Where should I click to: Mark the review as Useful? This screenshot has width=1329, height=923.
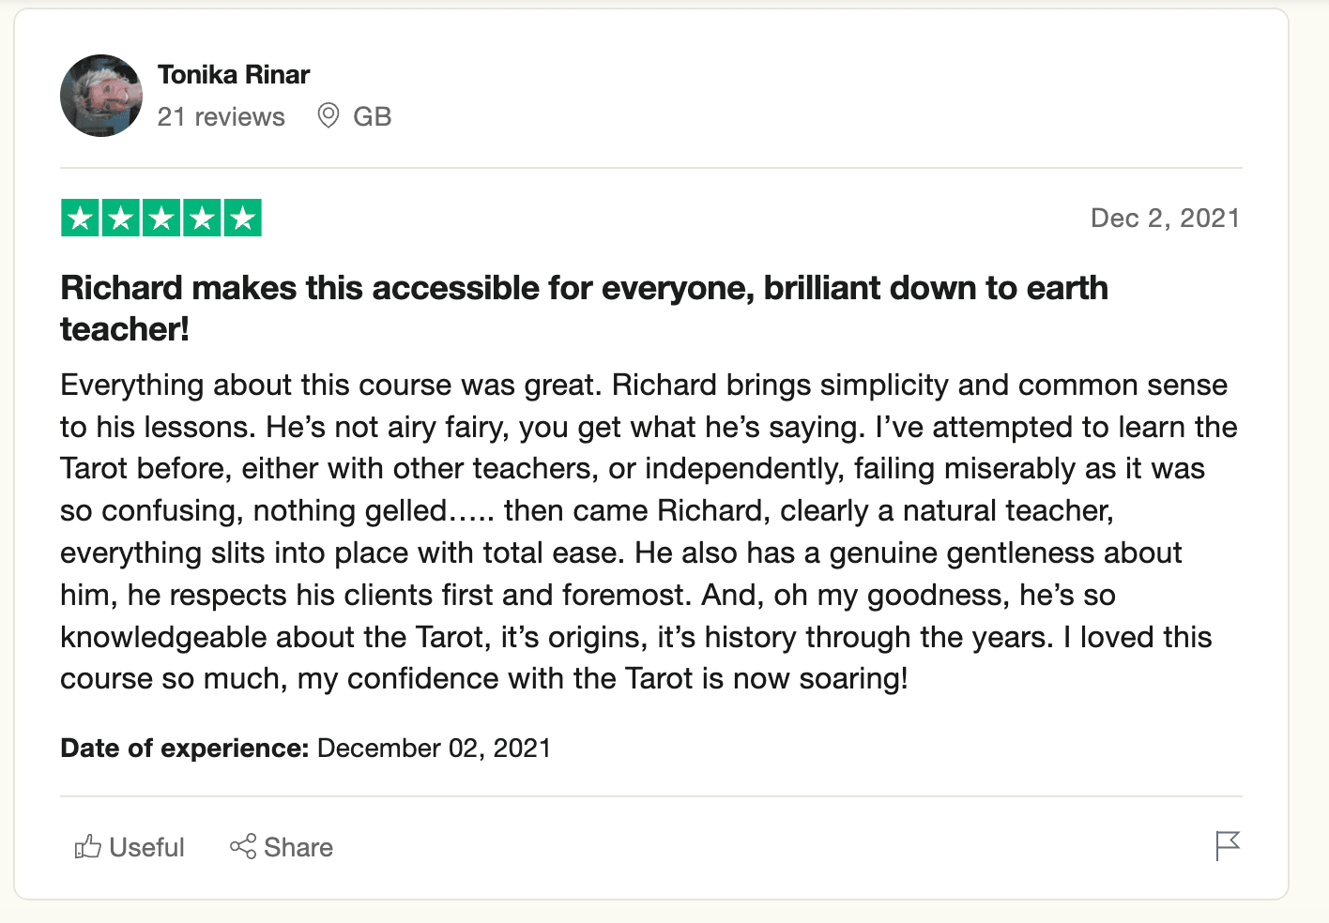pyautogui.click(x=130, y=847)
